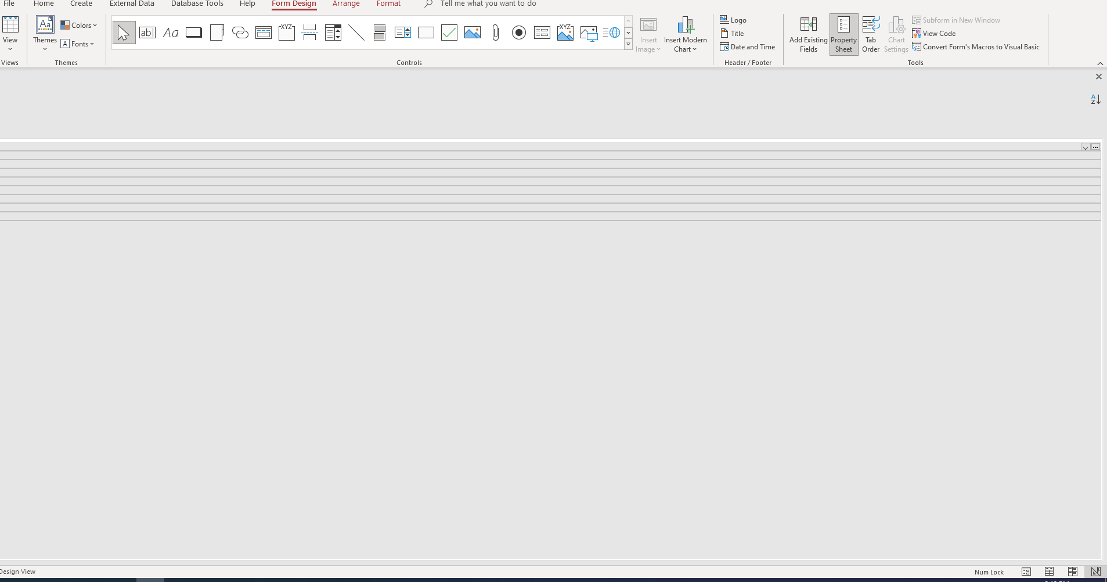Select the Tab Control tool
1107x582 pixels.
[217, 32]
